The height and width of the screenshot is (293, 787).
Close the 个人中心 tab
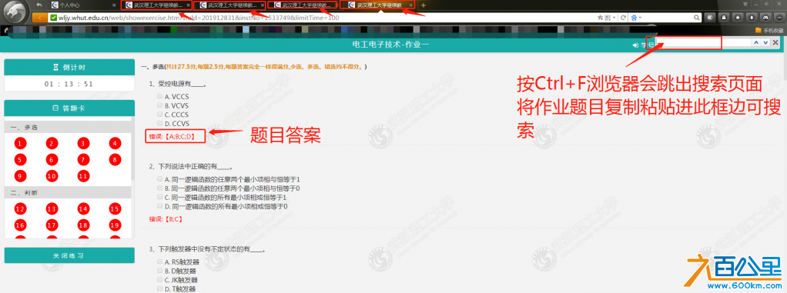(115, 5)
